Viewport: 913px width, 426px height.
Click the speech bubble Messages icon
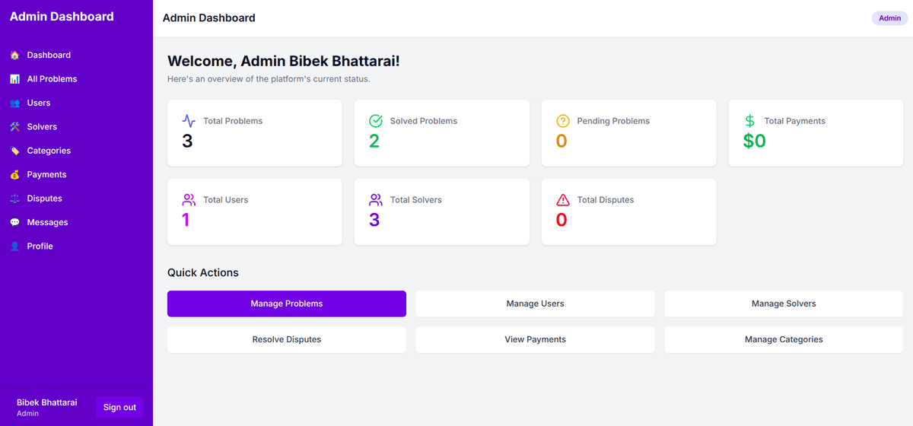pyautogui.click(x=14, y=223)
